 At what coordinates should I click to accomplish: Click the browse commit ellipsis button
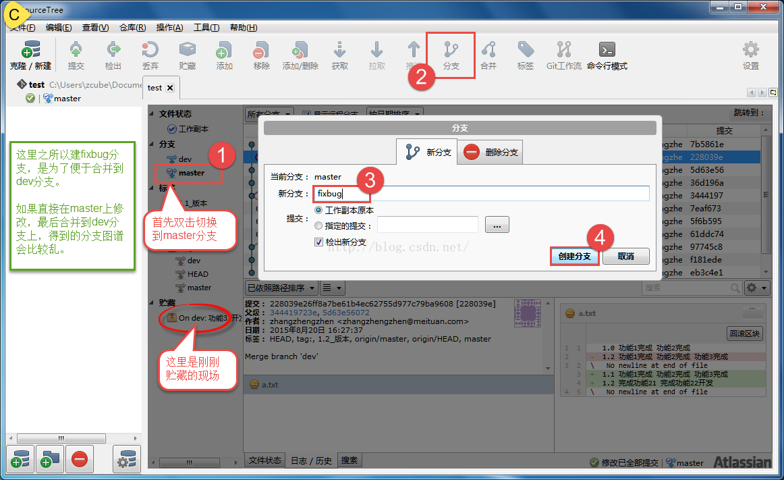[497, 225]
